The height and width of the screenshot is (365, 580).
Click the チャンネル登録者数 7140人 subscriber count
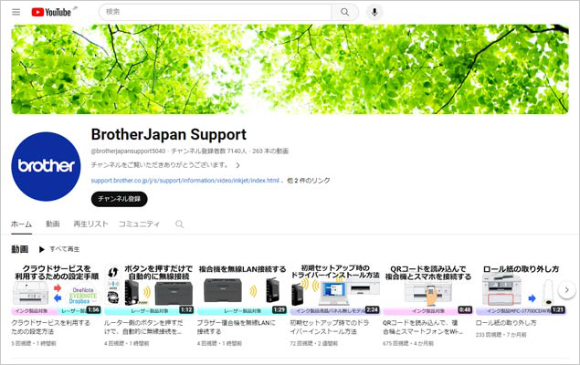click(x=208, y=151)
